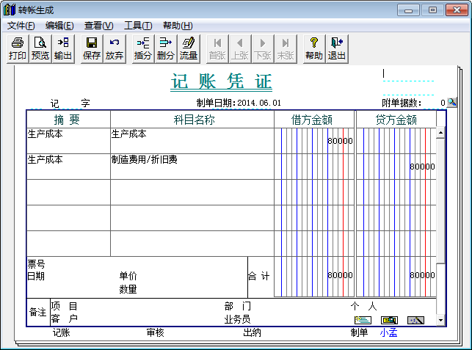The height and width of the screenshot is (350, 472).
Task: Click the 数量 label
Action: click(x=128, y=289)
